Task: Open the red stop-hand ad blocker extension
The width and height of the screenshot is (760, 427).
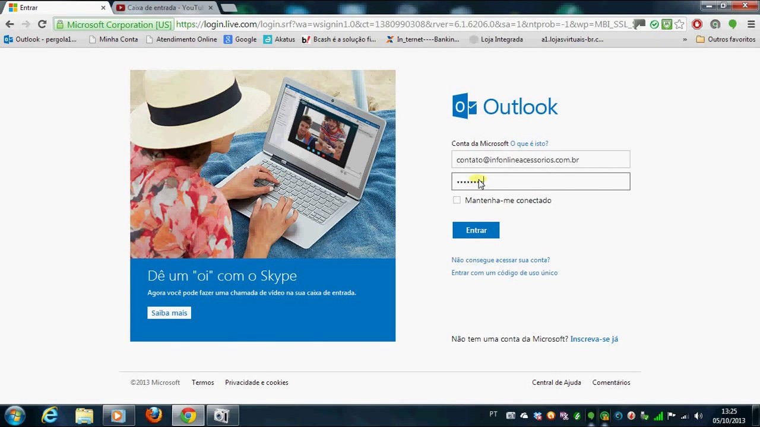Action: pos(697,24)
